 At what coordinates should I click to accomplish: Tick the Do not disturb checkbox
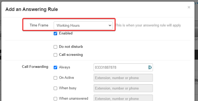pos(56,47)
